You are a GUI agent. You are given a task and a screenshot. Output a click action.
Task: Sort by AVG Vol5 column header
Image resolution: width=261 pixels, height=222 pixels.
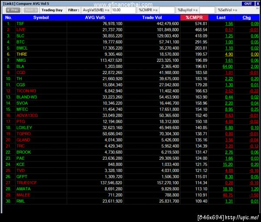95,17
